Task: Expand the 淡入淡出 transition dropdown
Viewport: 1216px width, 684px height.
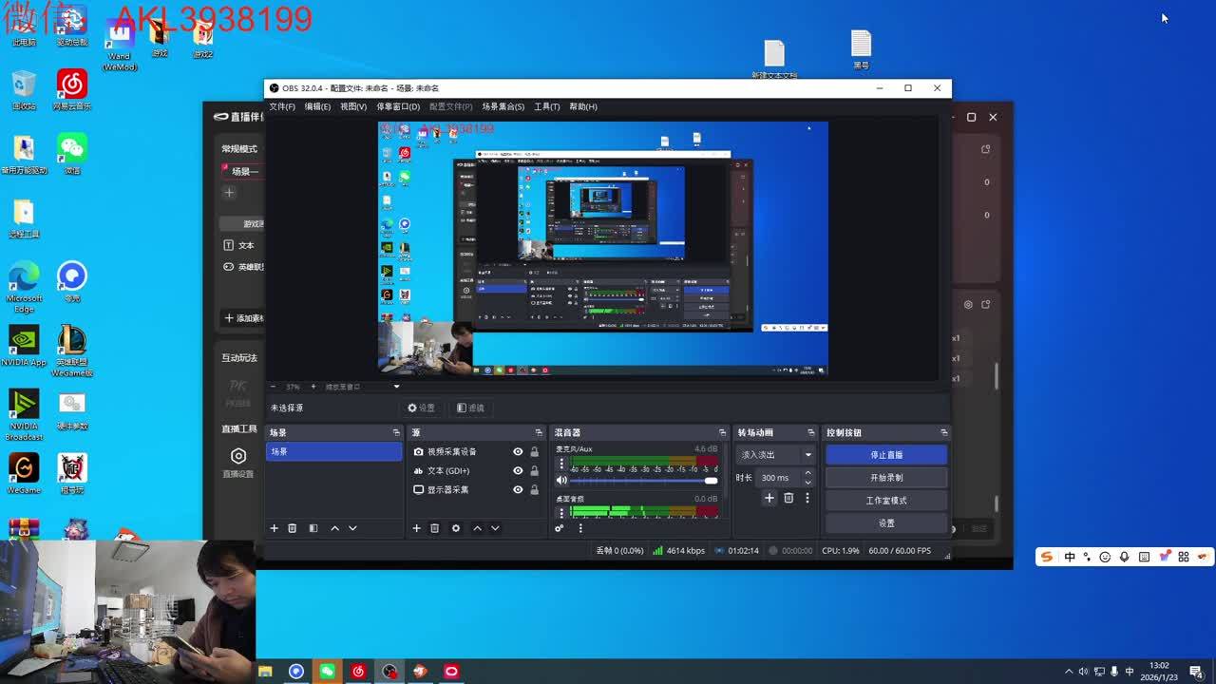Action: coord(808,455)
